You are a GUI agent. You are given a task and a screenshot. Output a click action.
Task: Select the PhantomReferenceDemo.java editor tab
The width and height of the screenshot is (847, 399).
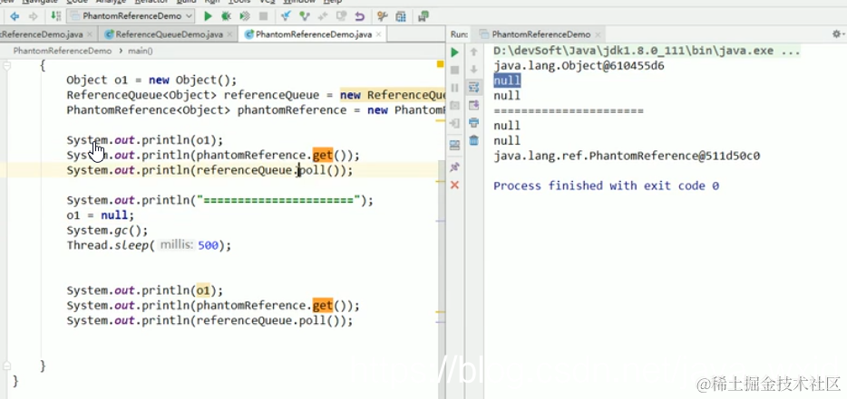313,34
